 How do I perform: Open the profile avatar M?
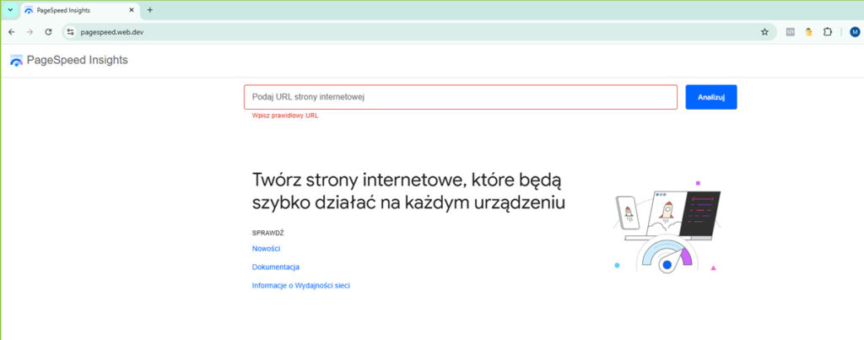click(x=855, y=32)
